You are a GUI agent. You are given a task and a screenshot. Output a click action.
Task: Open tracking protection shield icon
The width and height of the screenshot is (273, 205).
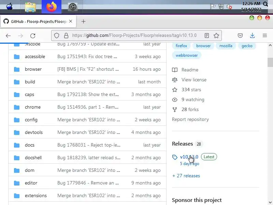pyautogui.click(x=57, y=36)
